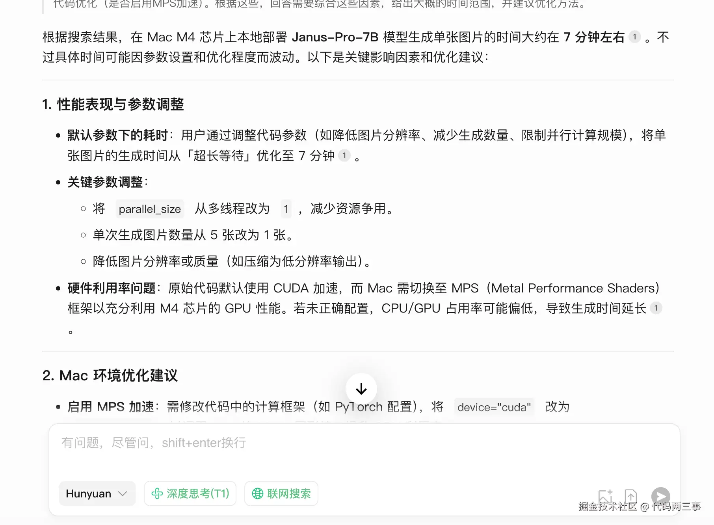Click the round send message arrow

pyautogui.click(x=661, y=496)
